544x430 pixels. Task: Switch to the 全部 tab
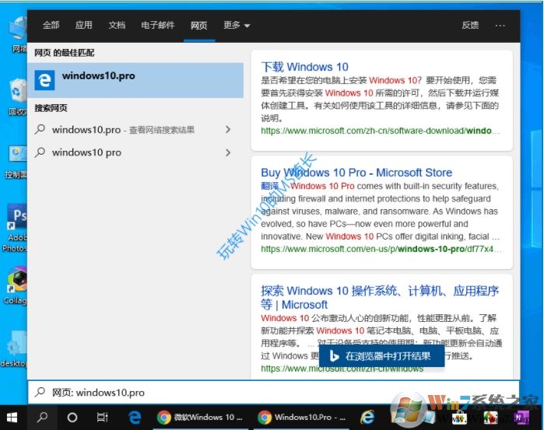tap(51, 26)
